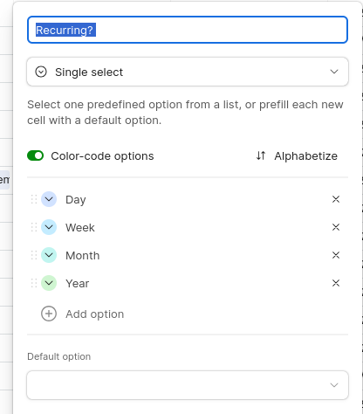The width and height of the screenshot is (363, 414).
Task: Open the Week color picker
Action: point(49,227)
